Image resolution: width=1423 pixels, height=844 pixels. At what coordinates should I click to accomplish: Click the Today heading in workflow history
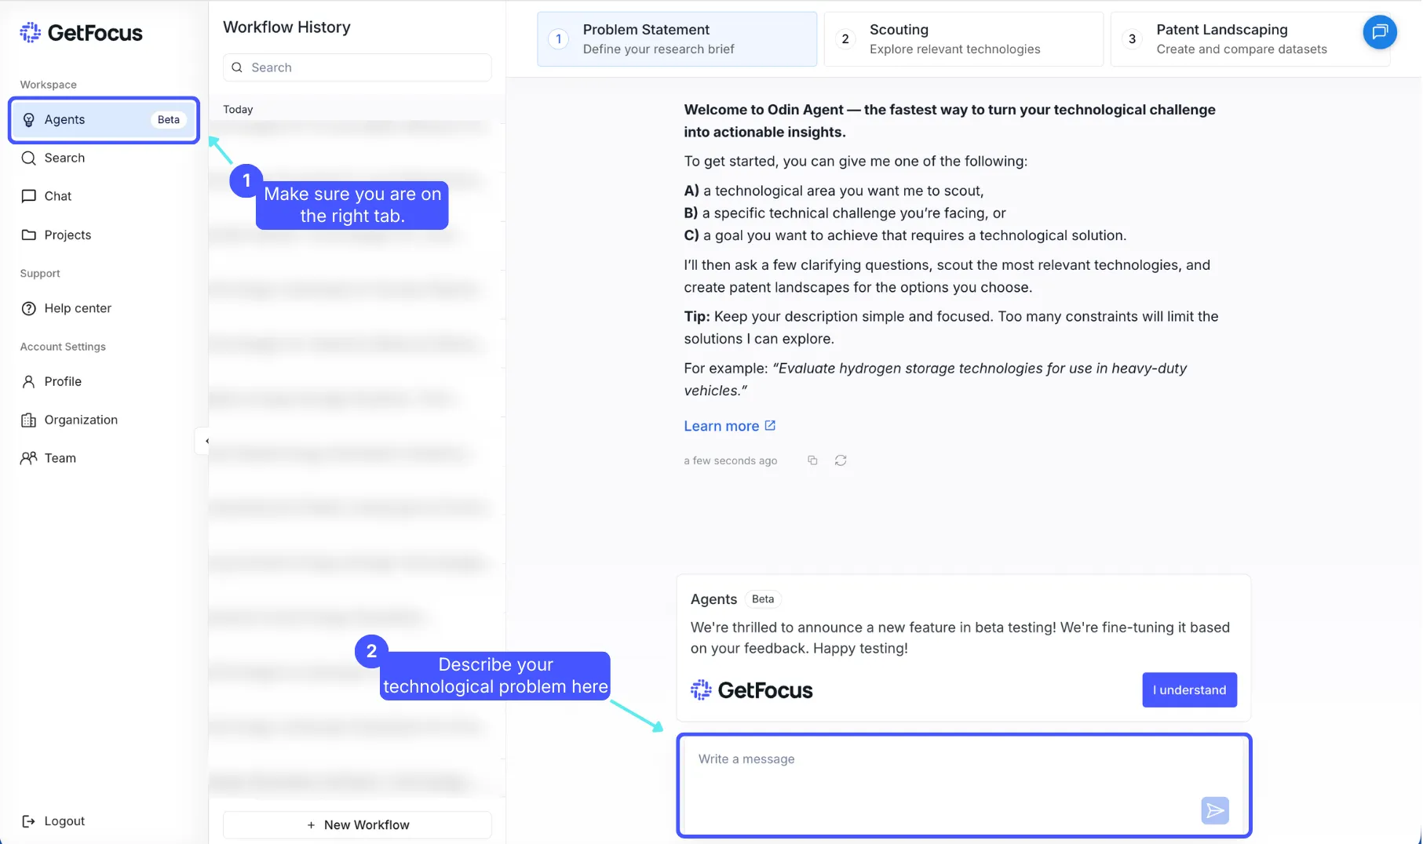[238, 110]
